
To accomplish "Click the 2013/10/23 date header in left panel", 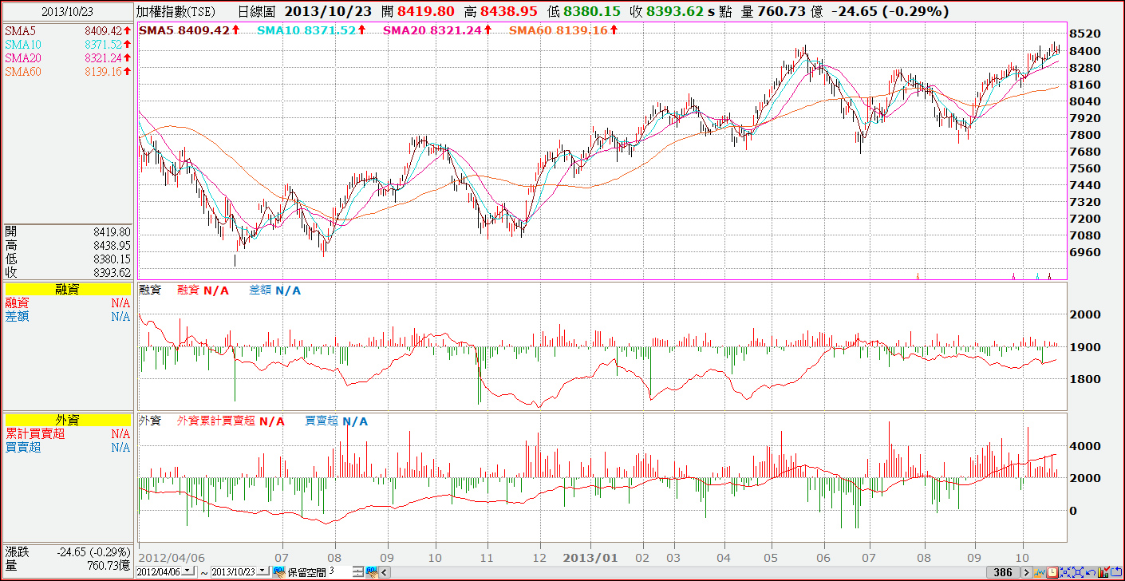I will pos(67,11).
